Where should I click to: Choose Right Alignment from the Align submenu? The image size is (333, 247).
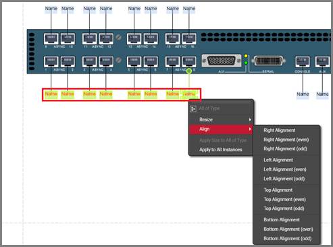pyautogui.click(x=280, y=130)
